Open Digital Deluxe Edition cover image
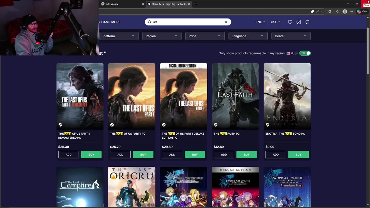The width and height of the screenshot is (370, 208). pyautogui.click(x=184, y=96)
